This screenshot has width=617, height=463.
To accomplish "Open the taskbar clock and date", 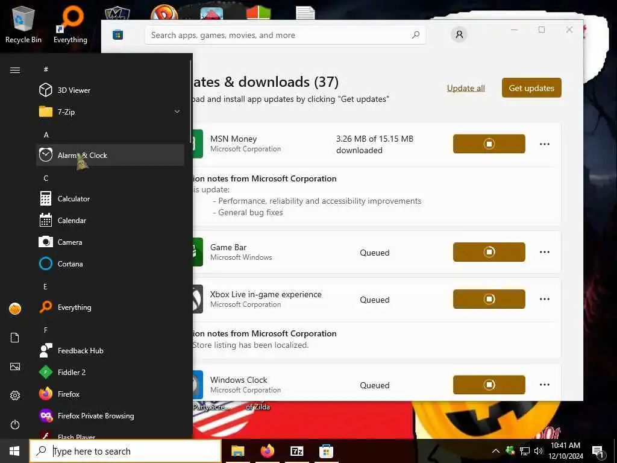I will pos(565,451).
